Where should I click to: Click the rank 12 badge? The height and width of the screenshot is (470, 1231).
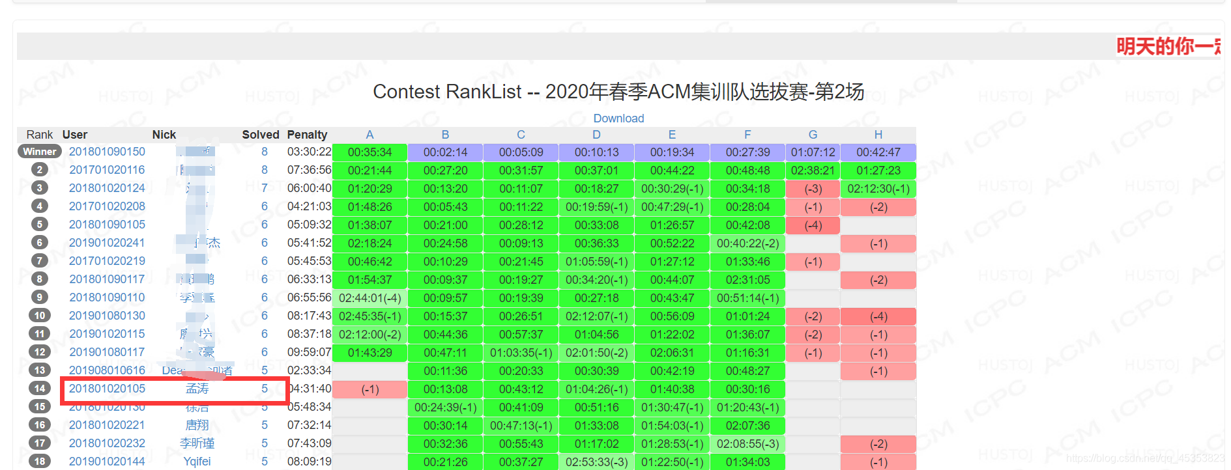tap(40, 352)
